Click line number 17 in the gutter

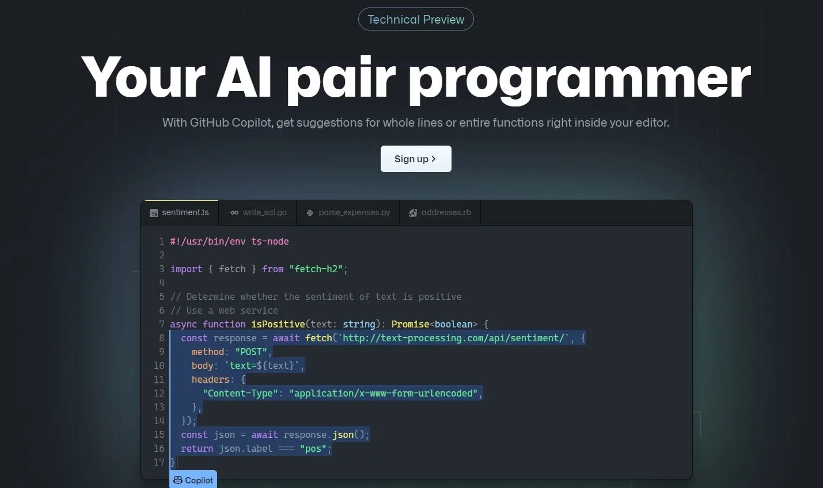[x=159, y=463]
